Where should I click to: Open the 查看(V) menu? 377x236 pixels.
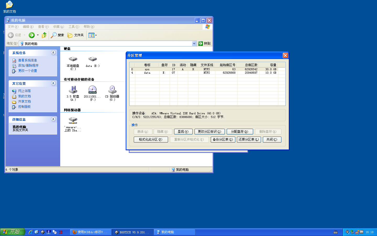click(43, 27)
